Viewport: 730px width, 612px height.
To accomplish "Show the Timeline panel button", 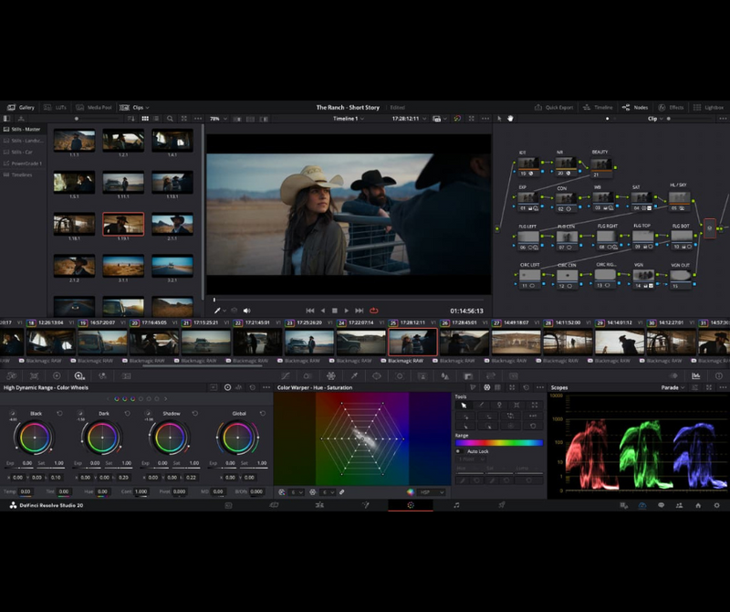I will [x=598, y=107].
